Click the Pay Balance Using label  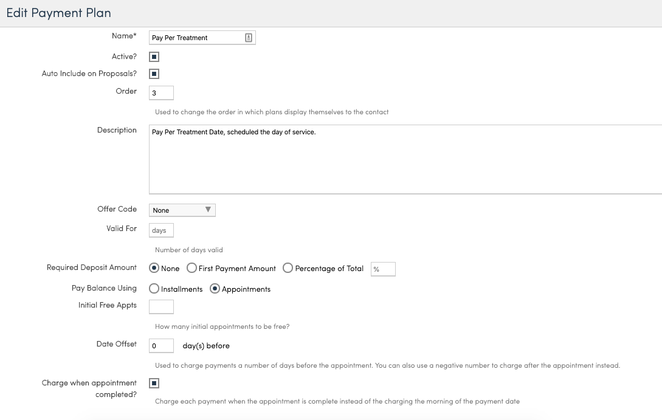click(x=104, y=288)
